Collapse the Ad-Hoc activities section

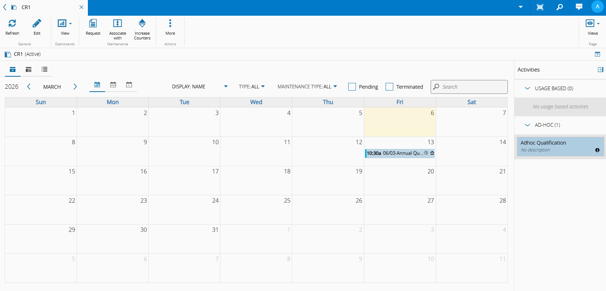[x=527, y=125]
